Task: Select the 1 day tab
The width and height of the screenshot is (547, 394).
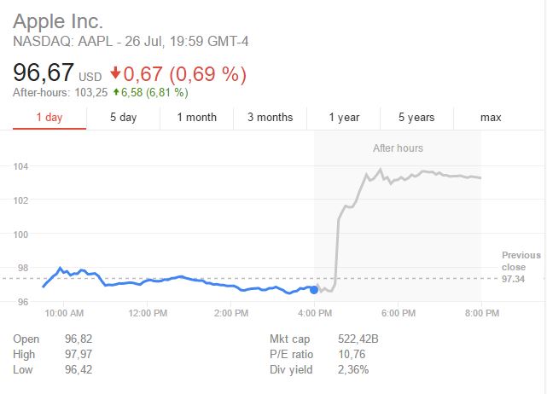Action: click(49, 117)
